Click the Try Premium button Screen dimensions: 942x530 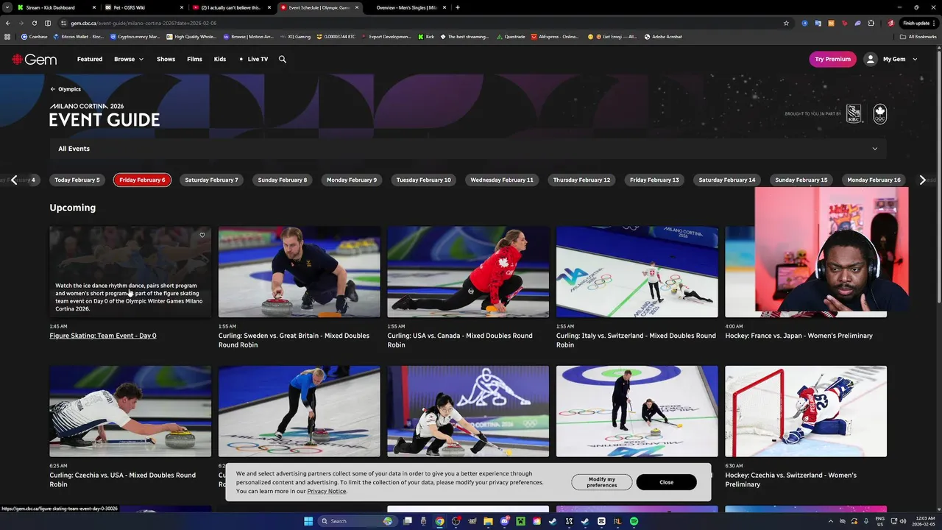[833, 59]
